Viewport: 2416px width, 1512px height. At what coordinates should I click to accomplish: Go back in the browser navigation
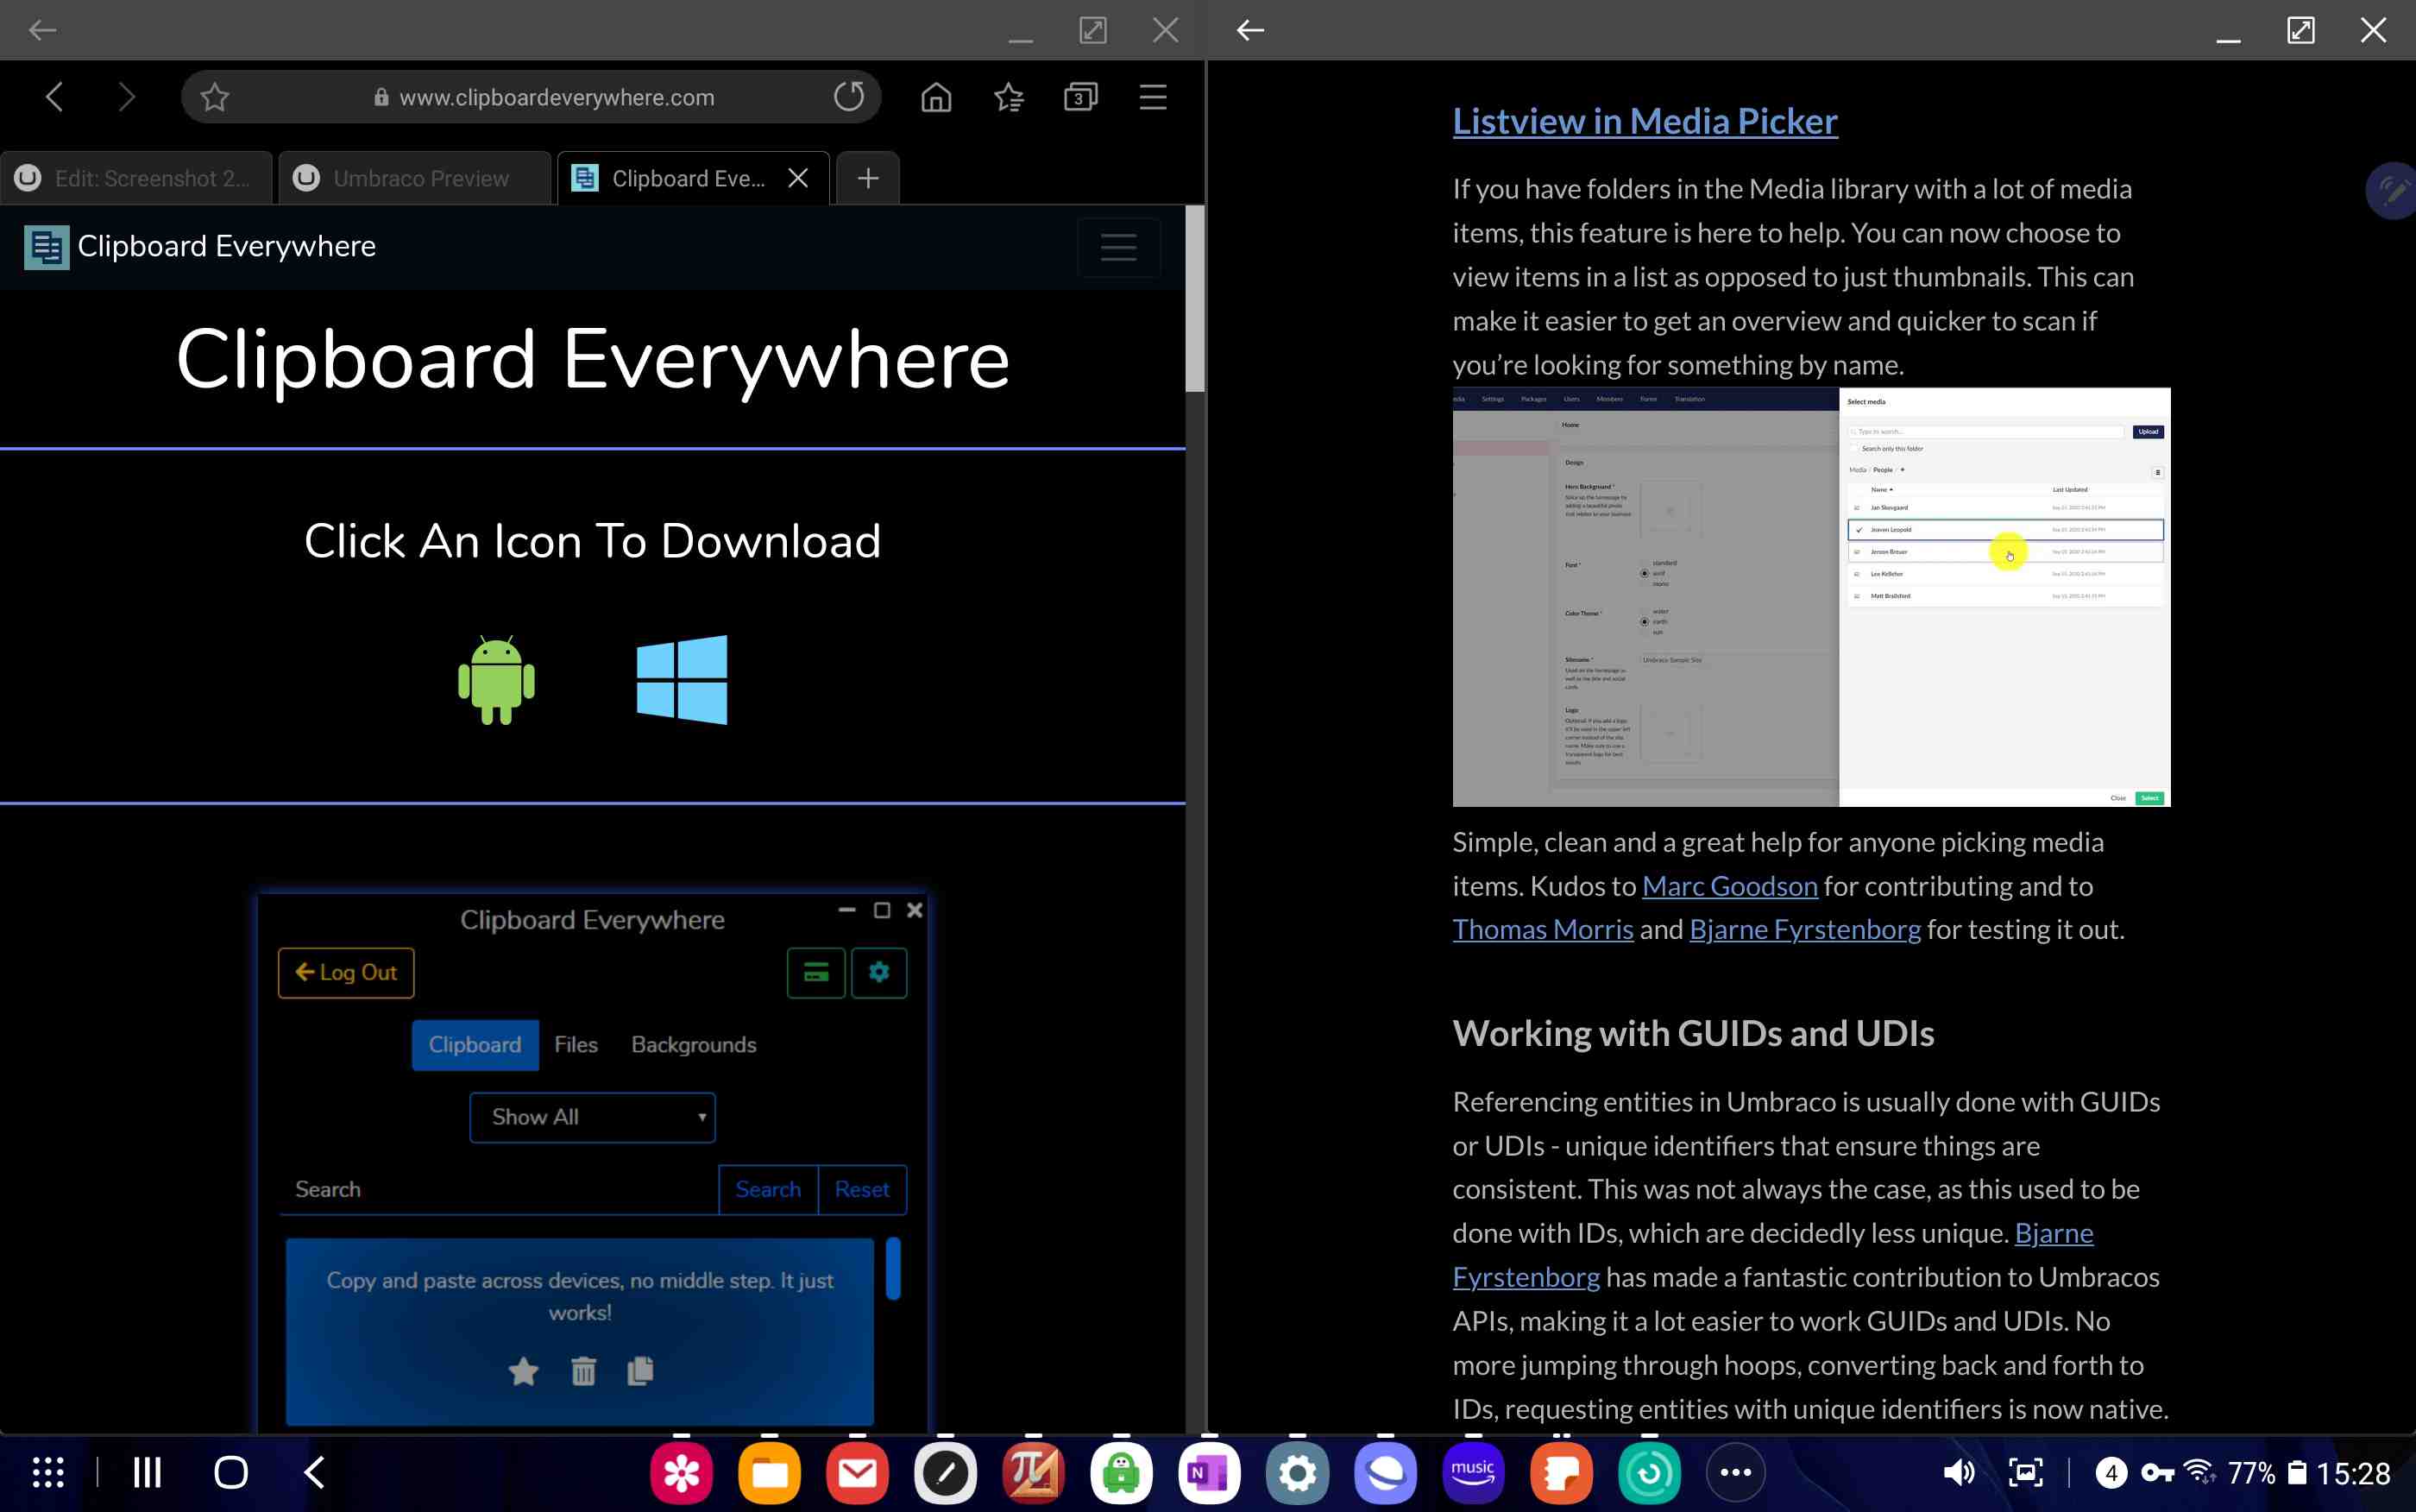tap(55, 97)
